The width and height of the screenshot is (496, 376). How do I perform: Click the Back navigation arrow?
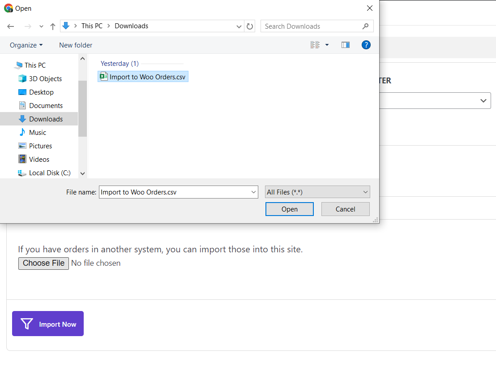tap(11, 26)
